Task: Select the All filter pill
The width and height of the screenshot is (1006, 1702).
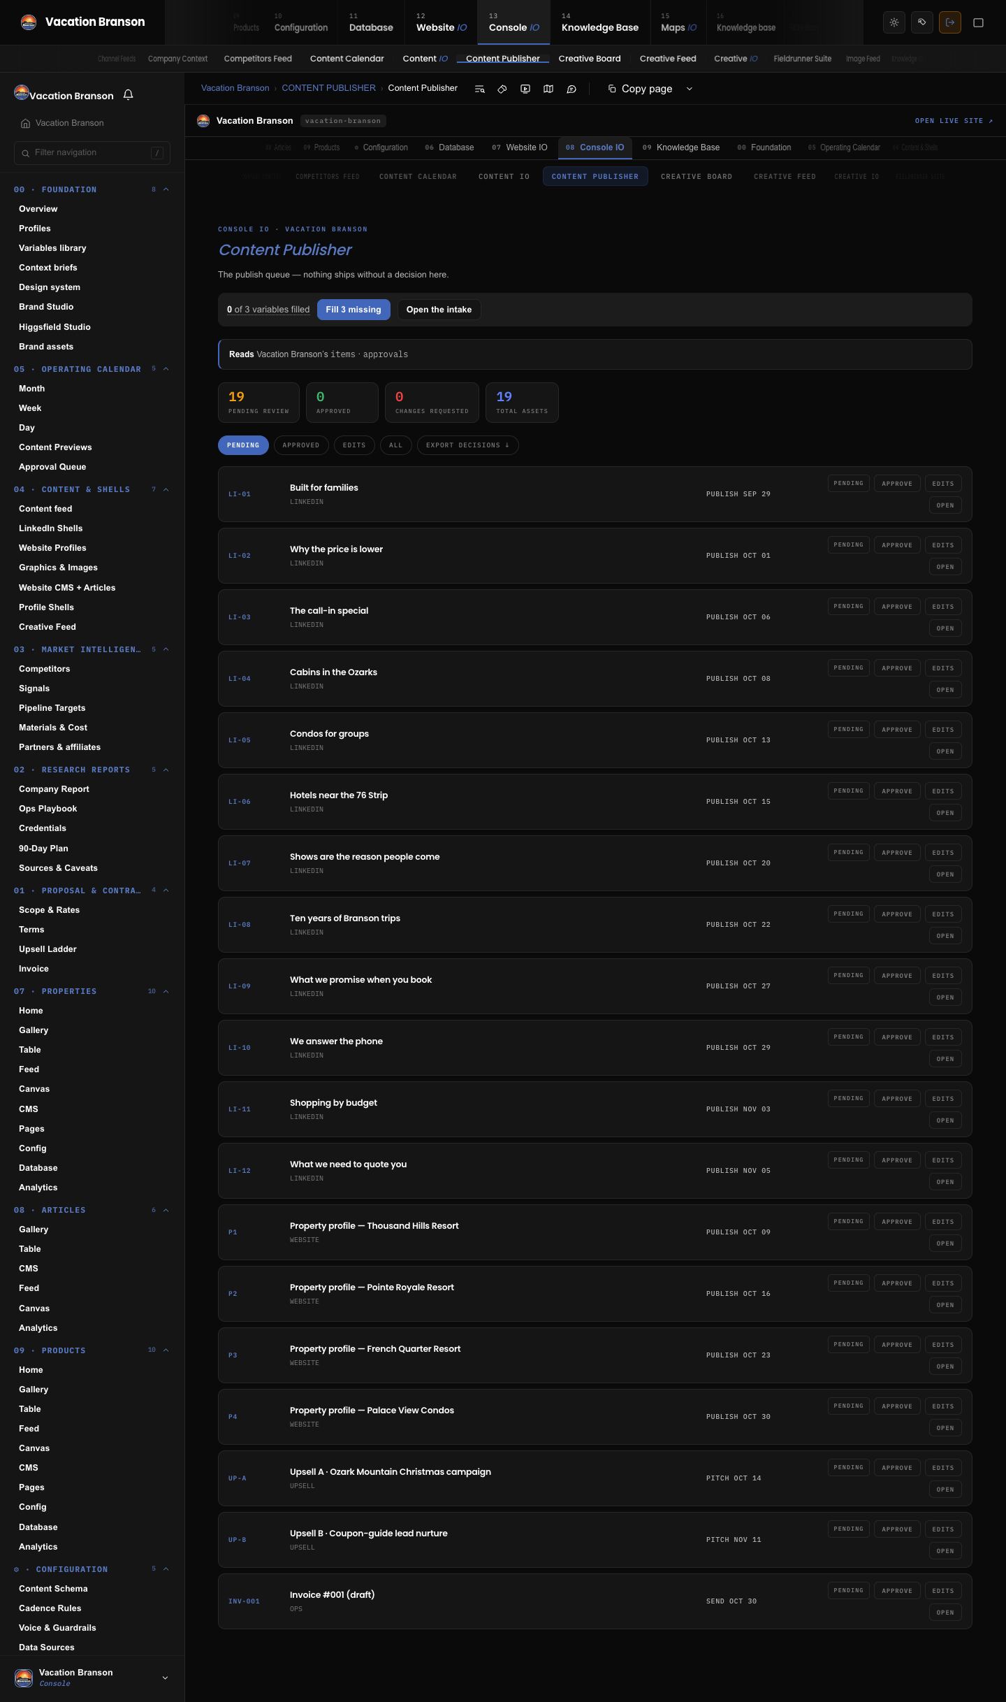Action: [x=395, y=445]
